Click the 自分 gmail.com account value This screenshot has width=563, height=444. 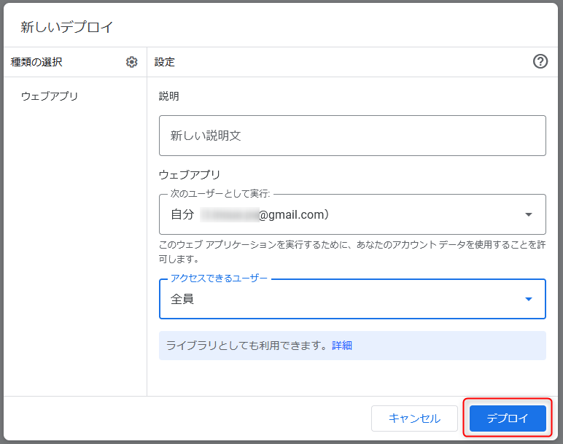(249, 214)
